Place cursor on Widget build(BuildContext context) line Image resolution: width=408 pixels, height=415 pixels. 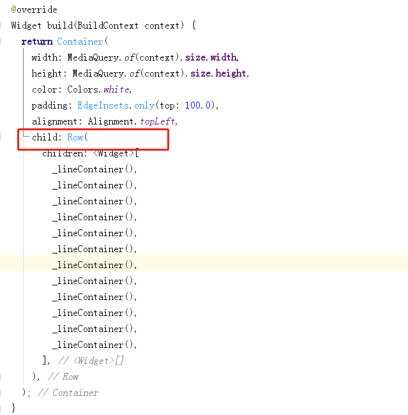[103, 26]
